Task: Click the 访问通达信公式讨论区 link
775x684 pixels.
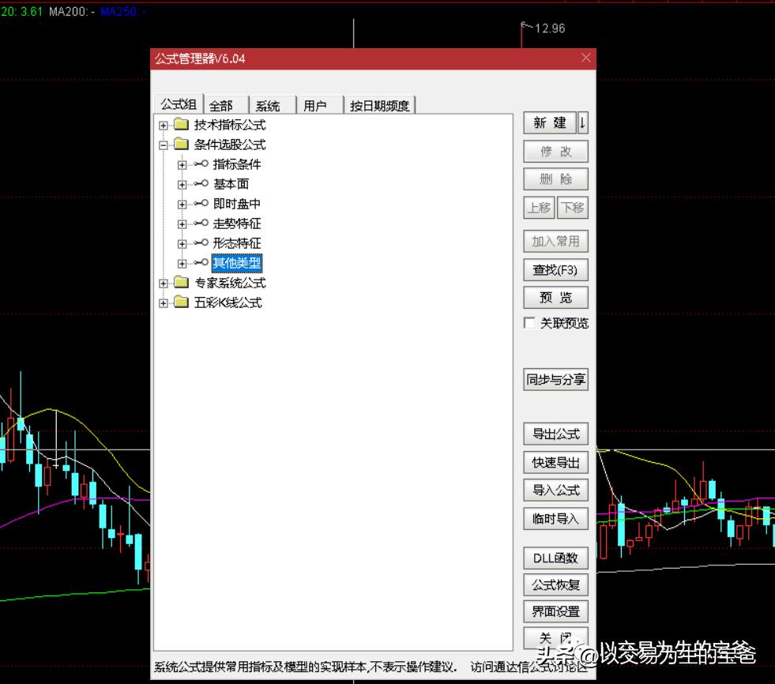Action: [x=529, y=667]
